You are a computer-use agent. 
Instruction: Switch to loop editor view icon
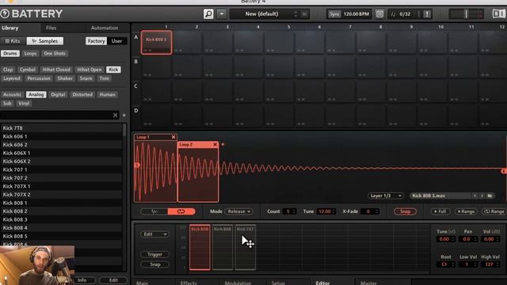click(181, 211)
